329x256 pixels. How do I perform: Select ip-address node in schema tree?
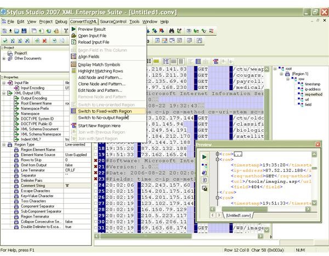(x=313, y=90)
